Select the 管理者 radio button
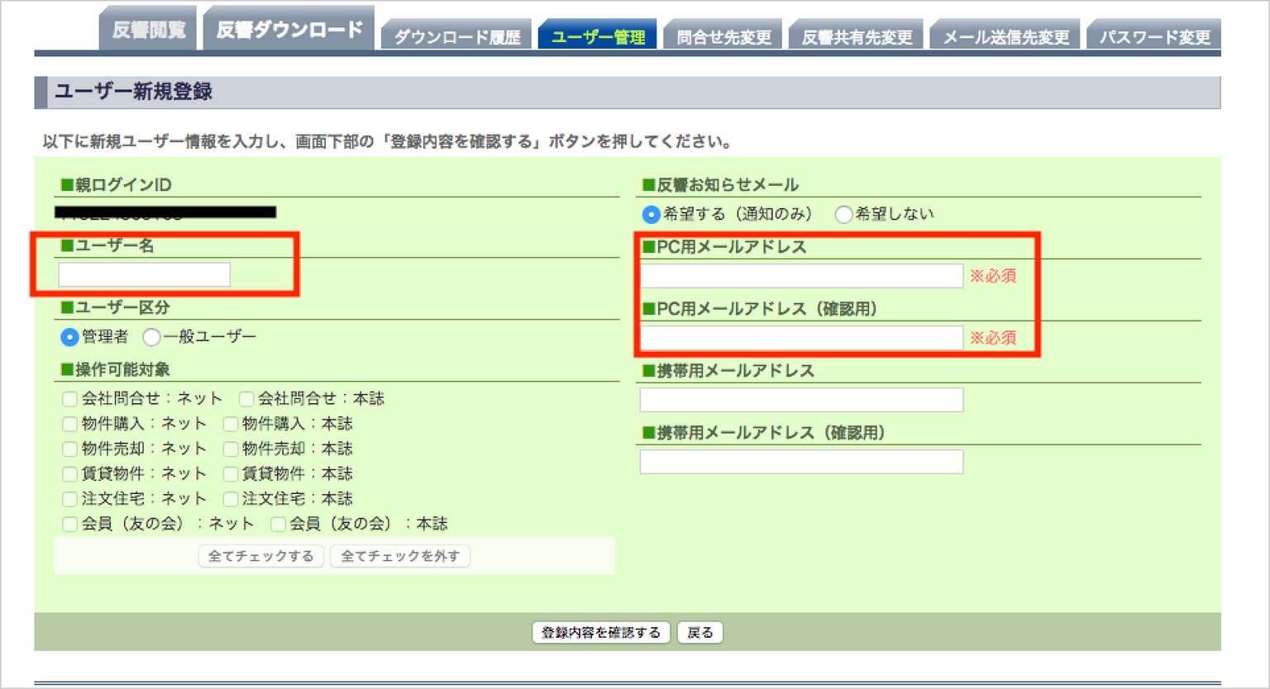 click(69, 337)
